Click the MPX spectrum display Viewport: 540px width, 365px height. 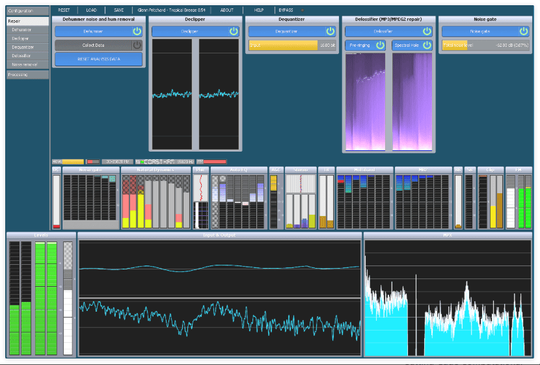click(x=448, y=298)
